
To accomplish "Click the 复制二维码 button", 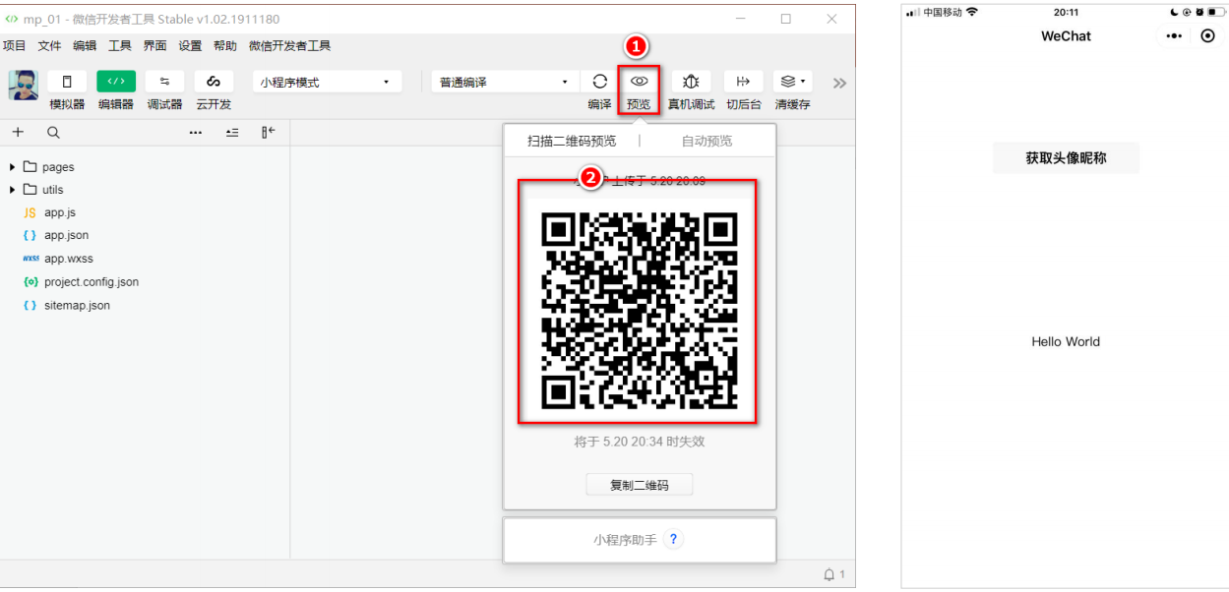I will click(639, 483).
